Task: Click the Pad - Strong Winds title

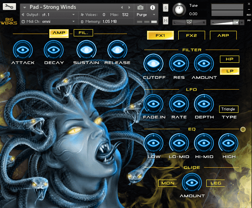Action: click(x=53, y=7)
